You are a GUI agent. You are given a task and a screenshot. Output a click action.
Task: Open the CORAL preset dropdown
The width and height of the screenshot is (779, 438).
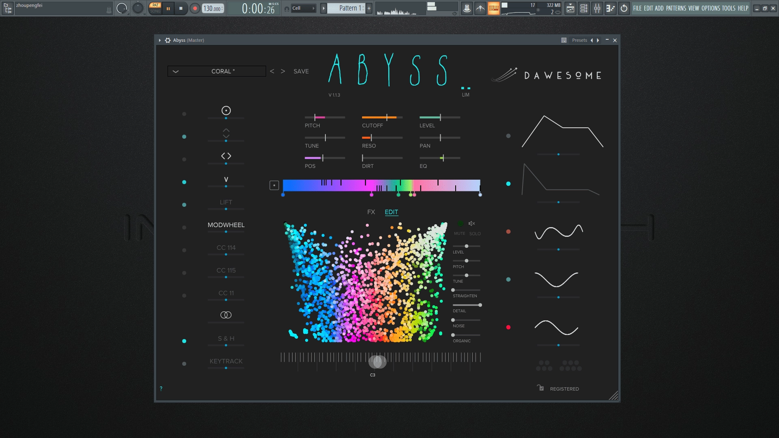point(217,71)
